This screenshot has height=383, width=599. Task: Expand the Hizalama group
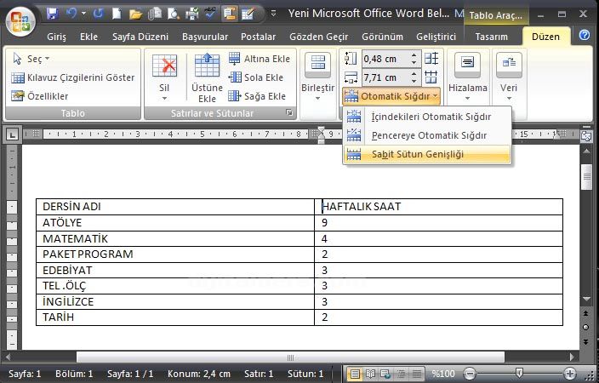coord(468,78)
